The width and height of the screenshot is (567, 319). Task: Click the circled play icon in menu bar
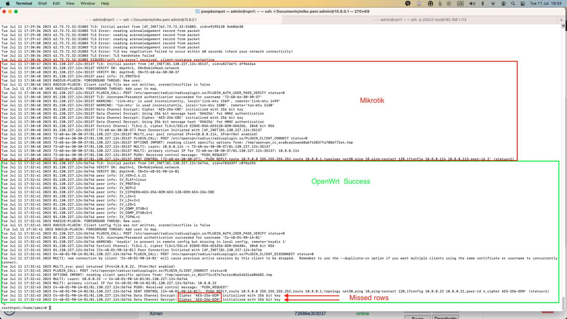[x=449, y=4]
